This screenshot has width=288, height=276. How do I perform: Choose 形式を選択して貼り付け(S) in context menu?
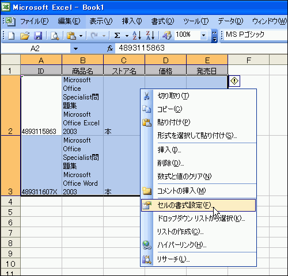[x=199, y=136]
